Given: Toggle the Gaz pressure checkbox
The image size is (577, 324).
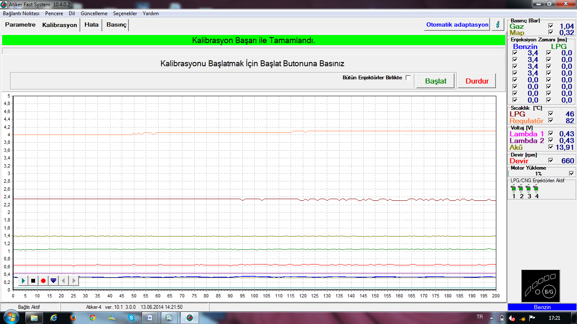Looking at the screenshot, I should coord(550,26).
